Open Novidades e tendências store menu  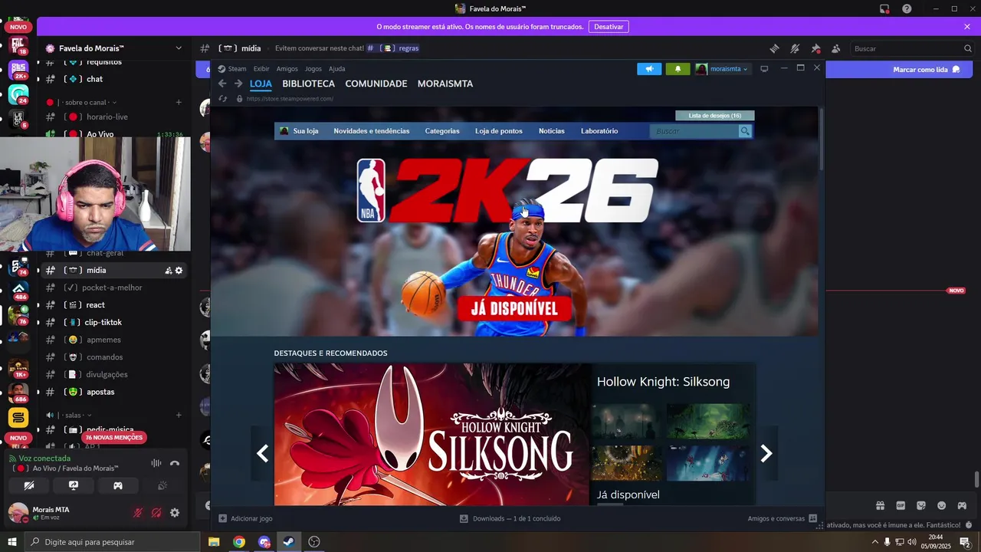click(372, 131)
